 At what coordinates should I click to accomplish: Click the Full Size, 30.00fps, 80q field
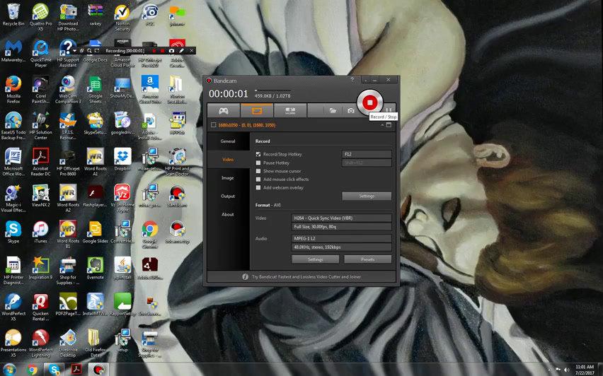(342, 227)
